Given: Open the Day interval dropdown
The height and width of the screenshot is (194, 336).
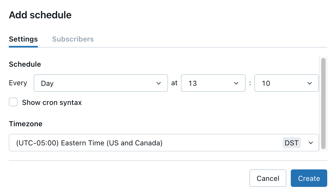Looking at the screenshot, I should [101, 83].
